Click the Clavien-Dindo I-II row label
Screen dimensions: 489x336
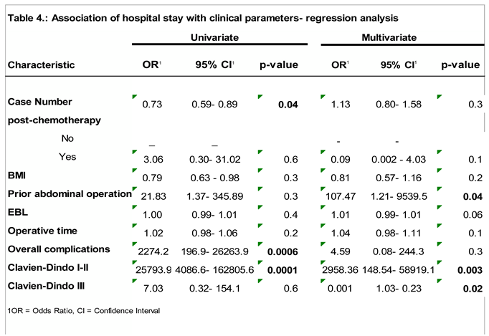click(53, 268)
